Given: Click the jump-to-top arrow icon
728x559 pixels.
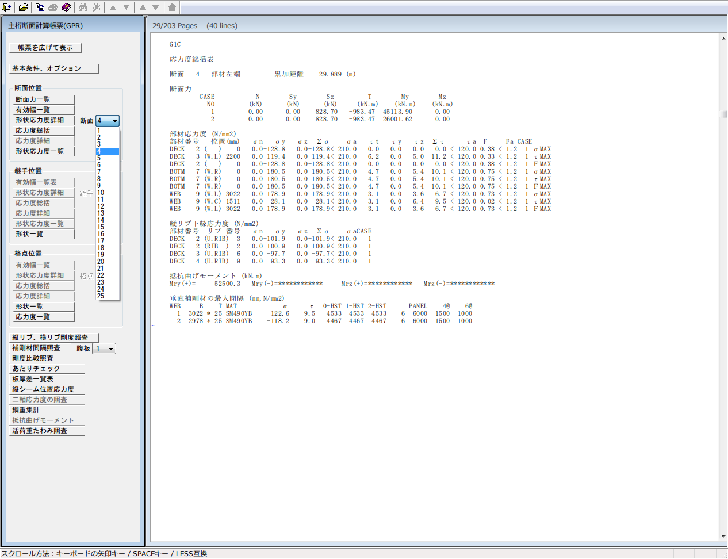Looking at the screenshot, I should 113,7.
